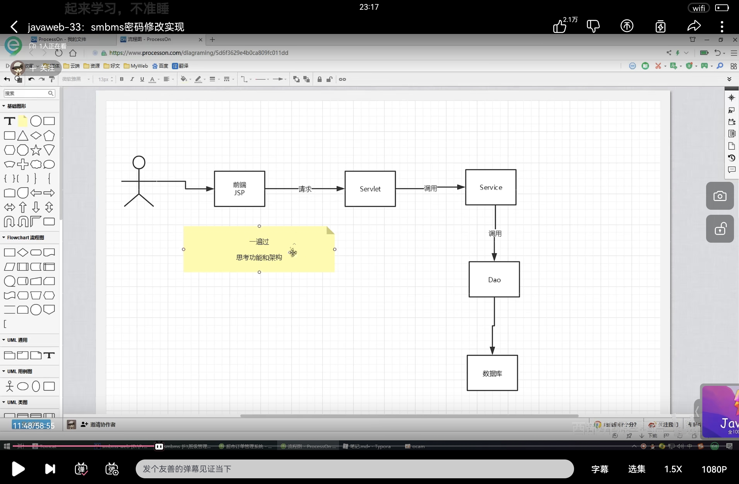Open the 1080P quality selector
Screen dimensions: 739x484
pyautogui.click(x=714, y=469)
